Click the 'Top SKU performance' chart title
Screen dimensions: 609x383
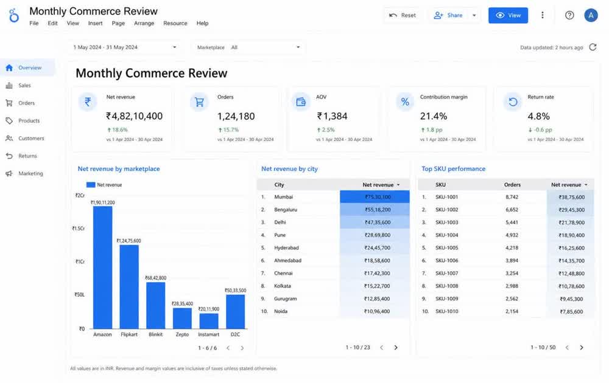(x=453, y=168)
